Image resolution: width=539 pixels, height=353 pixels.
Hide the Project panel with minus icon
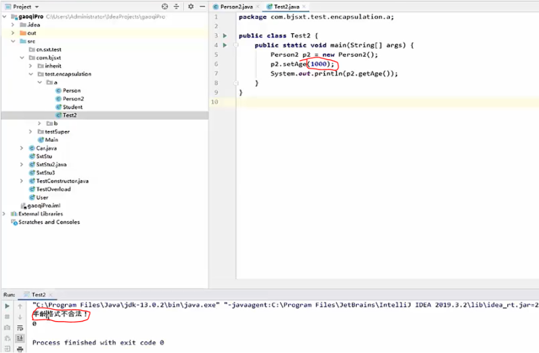click(x=203, y=7)
